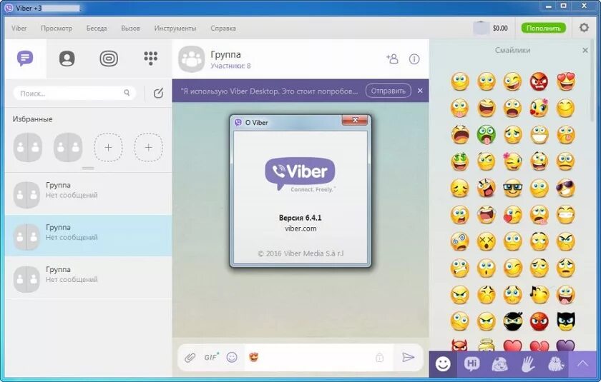Screen dimensions: 601x382
Task: Close the Смайлики panel
Action: point(585,50)
